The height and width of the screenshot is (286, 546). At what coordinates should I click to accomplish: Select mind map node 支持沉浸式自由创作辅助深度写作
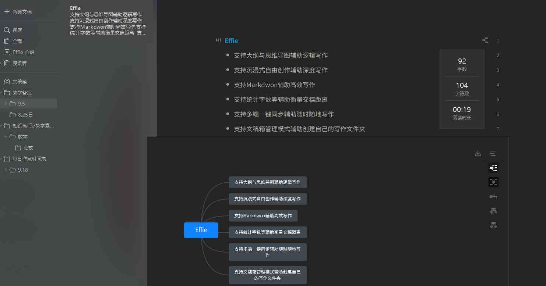tap(268, 199)
